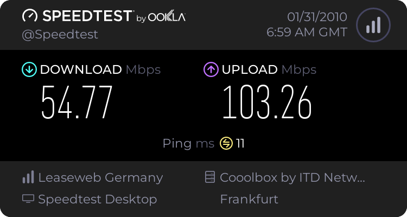407x217 pixels.
Task: Click the Frankfurt server location
Action: pos(249,199)
